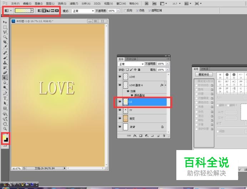The image size is (247, 189).
Task: Select the Rectangular Marquee tool
Action: [x=5, y=27]
